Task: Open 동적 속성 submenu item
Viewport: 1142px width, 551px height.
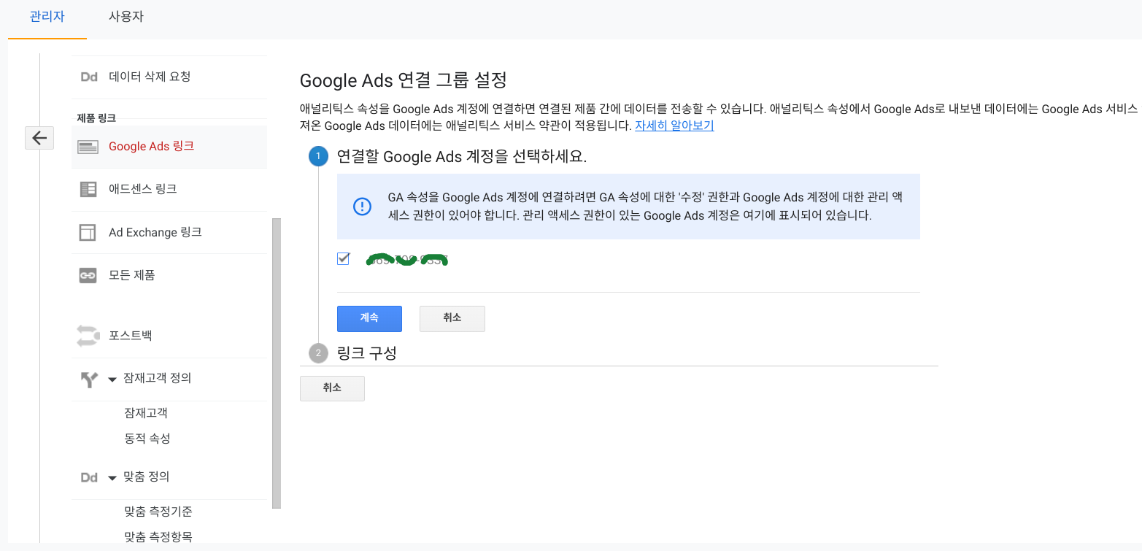Action: click(147, 439)
